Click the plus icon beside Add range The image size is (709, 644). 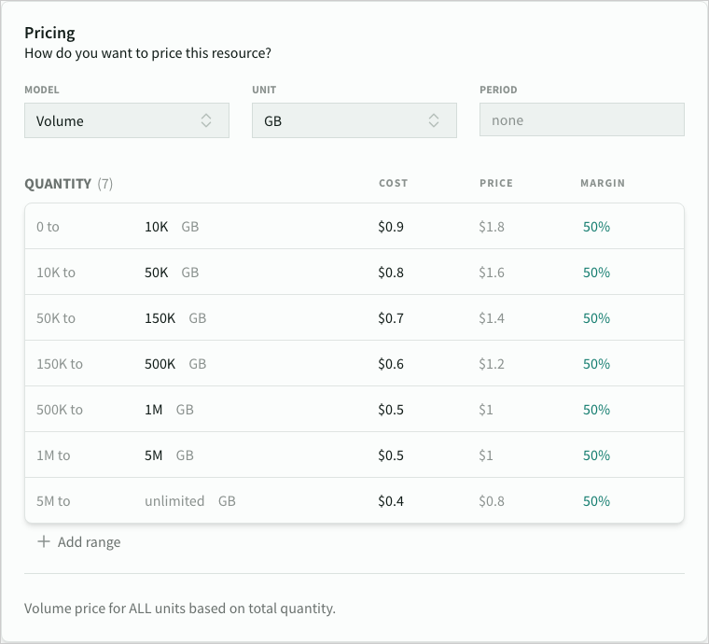(x=43, y=541)
